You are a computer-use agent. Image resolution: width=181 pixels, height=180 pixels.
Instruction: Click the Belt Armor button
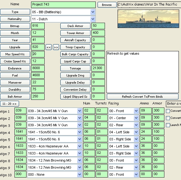click(x=15, y=97)
